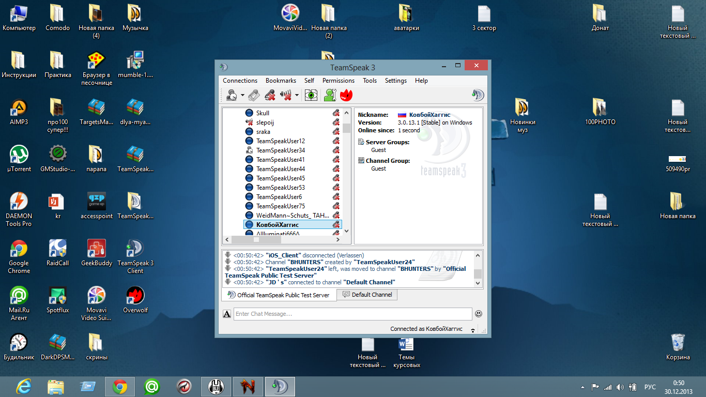Switch to the Default Channel chat tab

click(x=367, y=295)
